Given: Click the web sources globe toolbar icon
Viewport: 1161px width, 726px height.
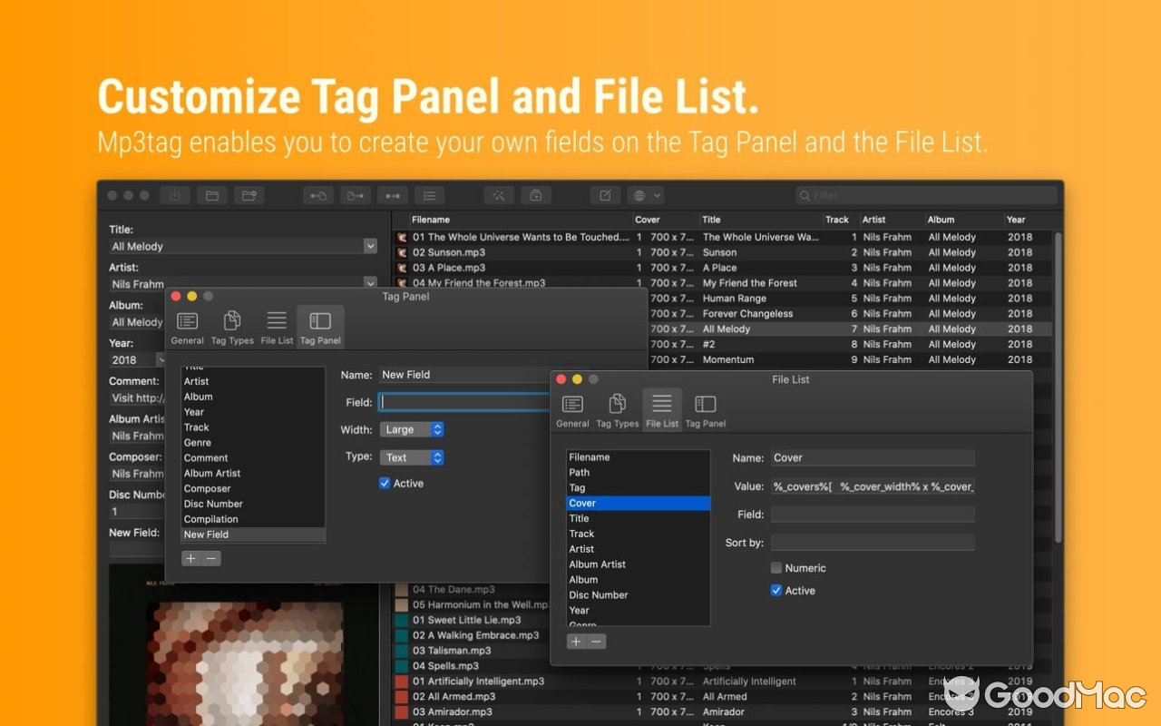Looking at the screenshot, I should pyautogui.click(x=640, y=195).
